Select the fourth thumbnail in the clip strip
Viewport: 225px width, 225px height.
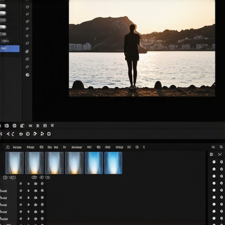(x=74, y=163)
